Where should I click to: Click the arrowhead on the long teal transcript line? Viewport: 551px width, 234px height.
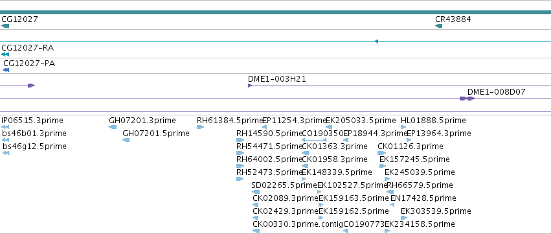[x=376, y=41]
